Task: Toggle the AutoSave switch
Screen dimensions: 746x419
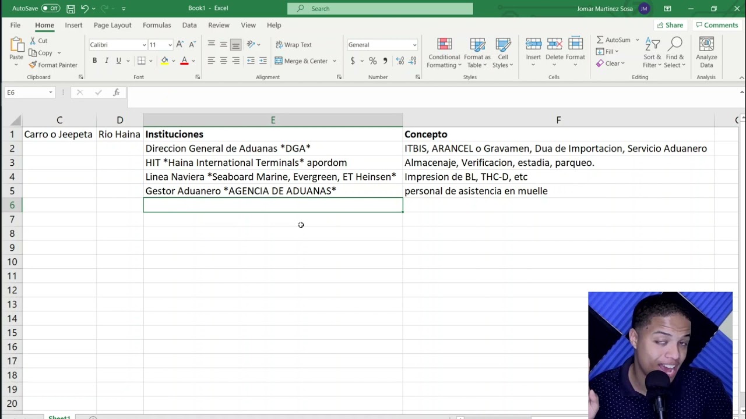Action: click(x=51, y=9)
